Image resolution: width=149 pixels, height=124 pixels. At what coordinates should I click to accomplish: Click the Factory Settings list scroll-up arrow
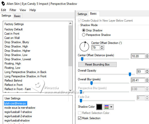pos(70,23)
